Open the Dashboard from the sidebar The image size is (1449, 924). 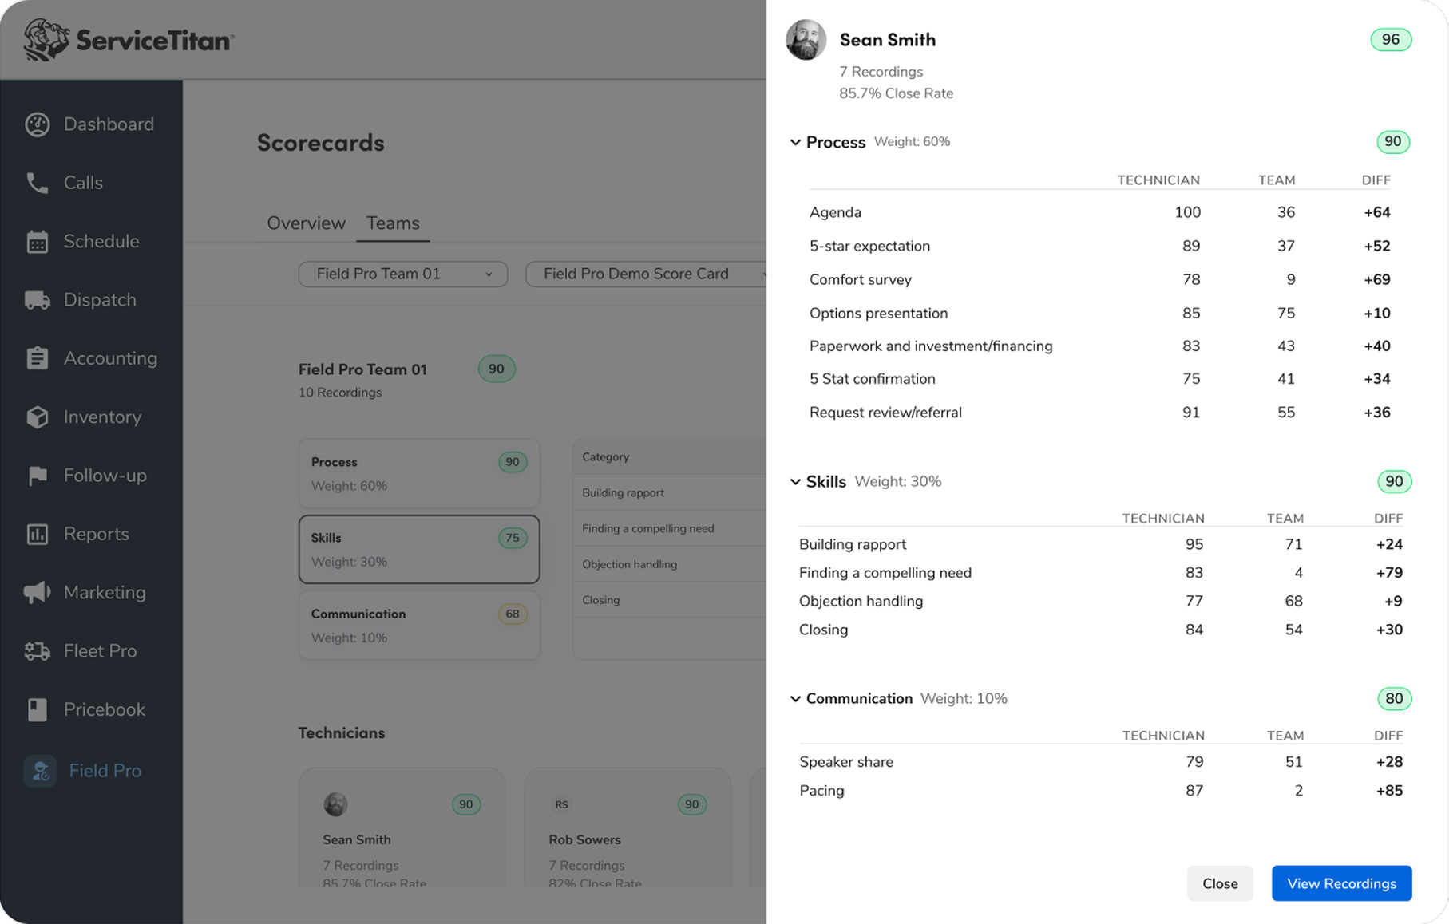(x=37, y=124)
